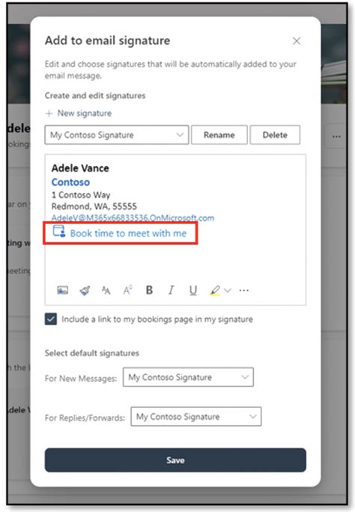Open the For New Messages dropdown
The width and height of the screenshot is (355, 512).
coord(188,377)
